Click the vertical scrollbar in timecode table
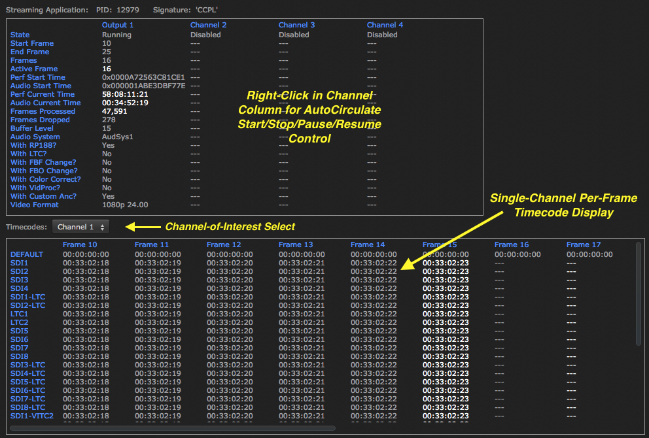 pyautogui.click(x=638, y=294)
